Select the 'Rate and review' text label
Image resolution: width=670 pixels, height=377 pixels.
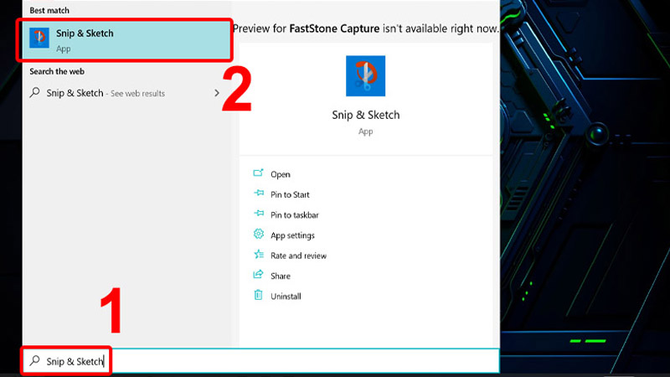pyautogui.click(x=298, y=256)
